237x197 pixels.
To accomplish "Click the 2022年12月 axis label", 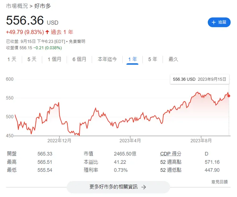I will tap(59, 141).
